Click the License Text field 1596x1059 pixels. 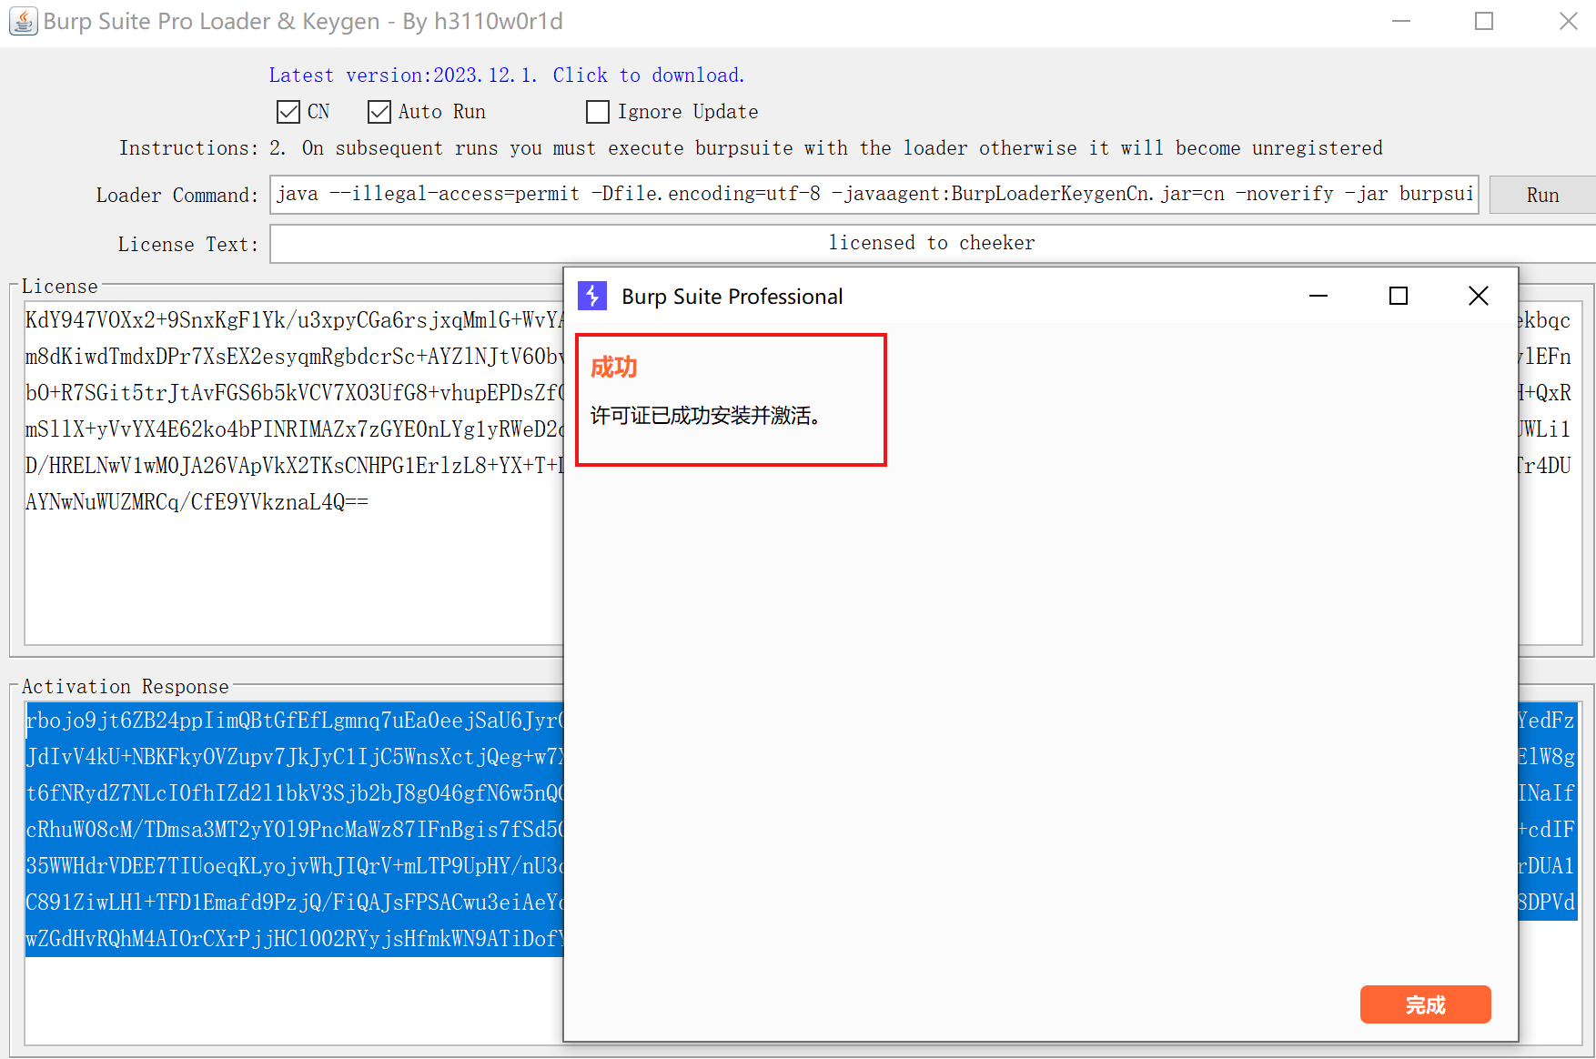click(x=932, y=244)
